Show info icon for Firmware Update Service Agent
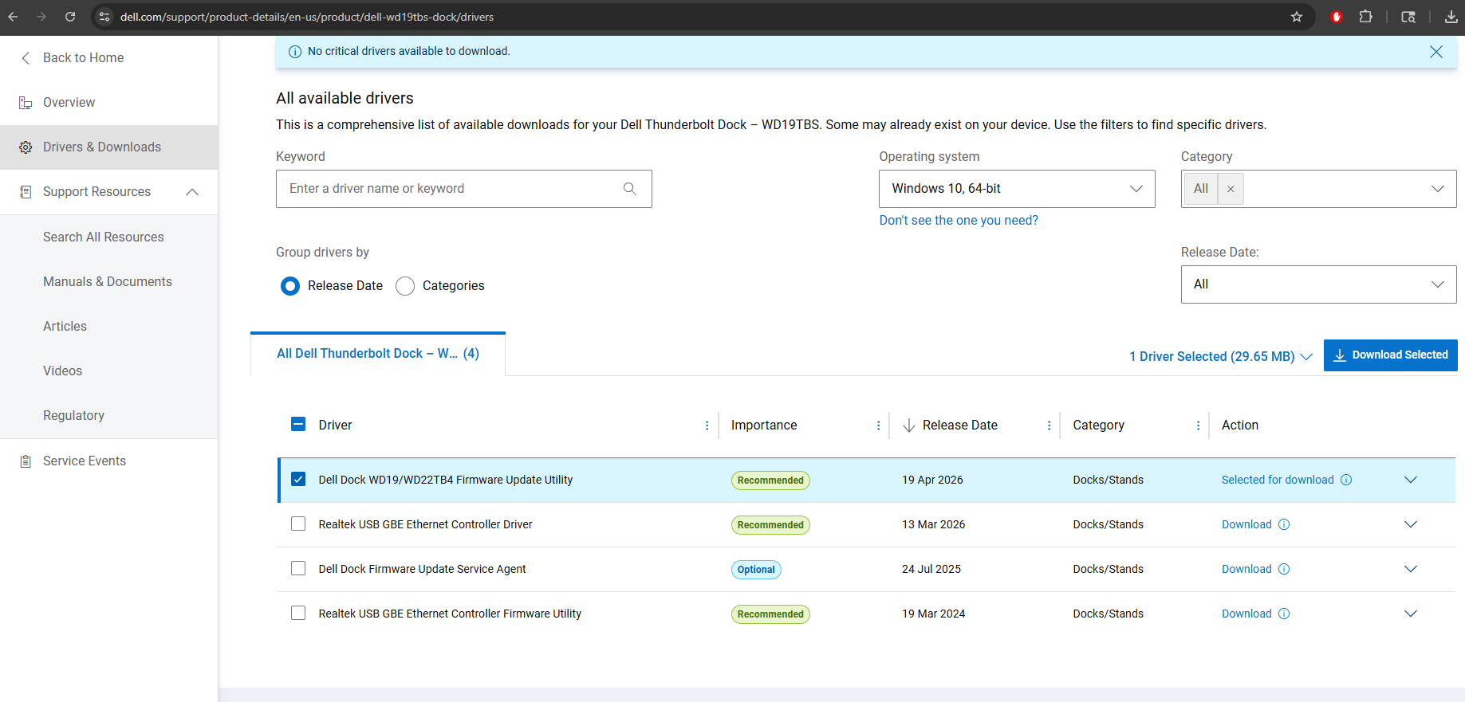The height and width of the screenshot is (702, 1465). (1284, 569)
